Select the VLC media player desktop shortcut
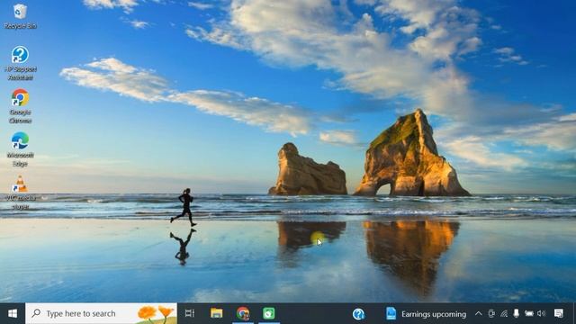 click(20, 193)
